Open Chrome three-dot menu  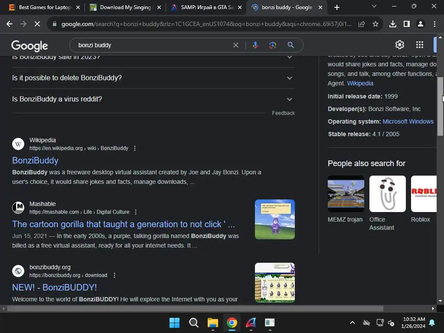pos(434,24)
